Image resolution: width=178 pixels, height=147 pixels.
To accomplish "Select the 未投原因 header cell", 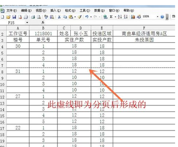I will [144, 40].
